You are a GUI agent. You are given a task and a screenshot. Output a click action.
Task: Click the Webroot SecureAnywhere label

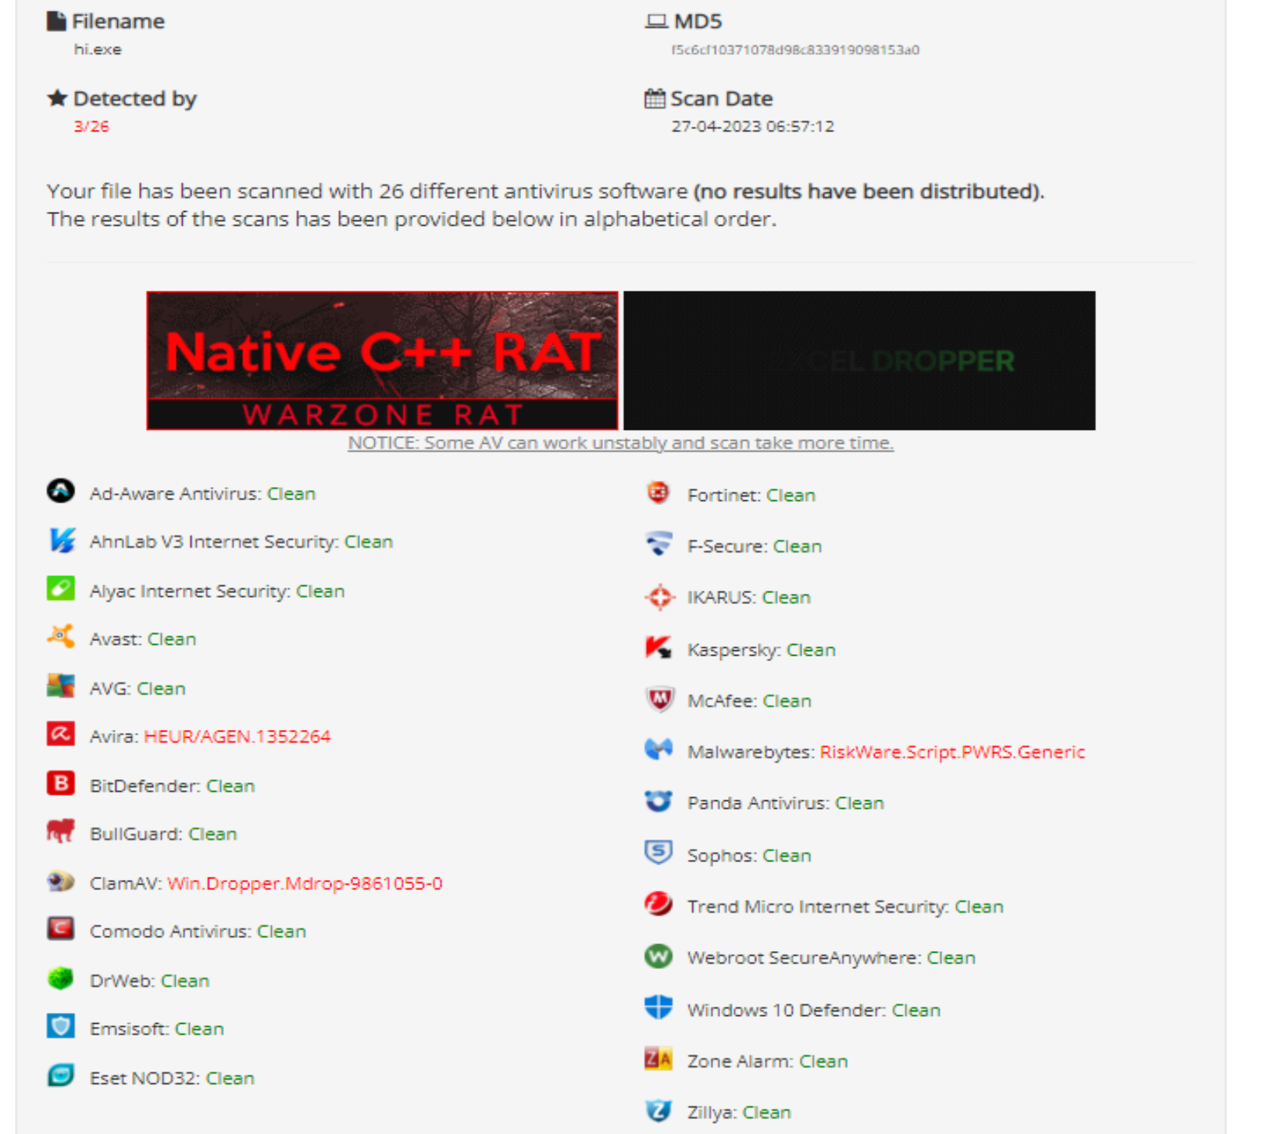[804, 957]
